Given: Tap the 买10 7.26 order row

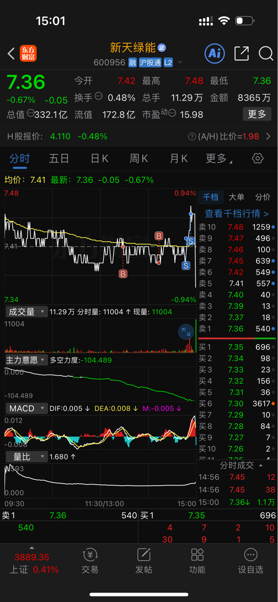Looking at the screenshot, I should click(x=237, y=449).
